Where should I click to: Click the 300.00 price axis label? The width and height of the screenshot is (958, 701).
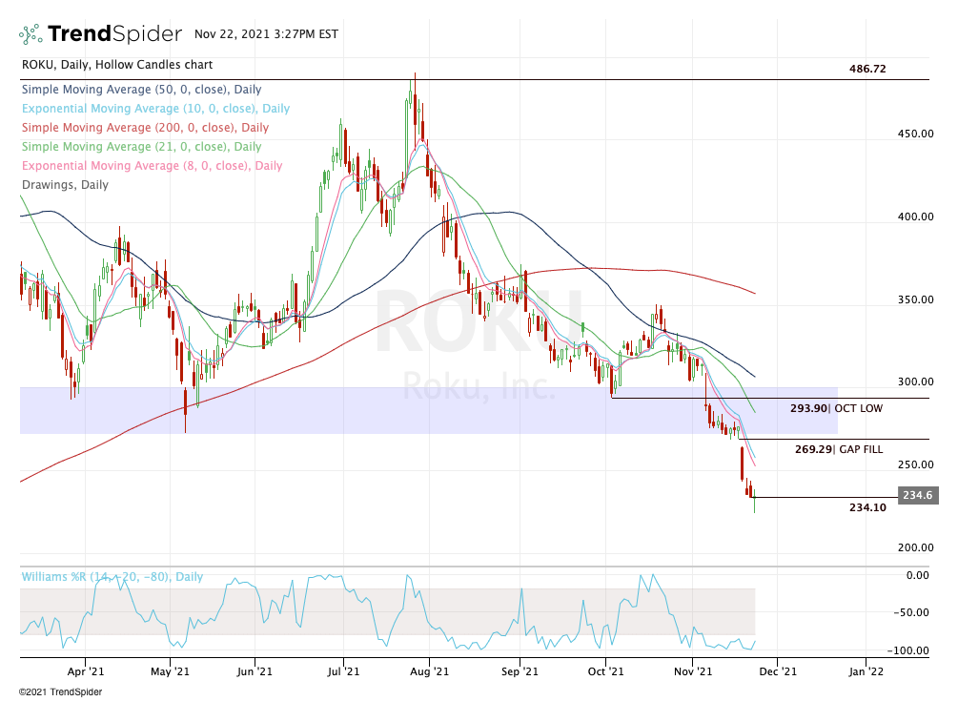[915, 382]
